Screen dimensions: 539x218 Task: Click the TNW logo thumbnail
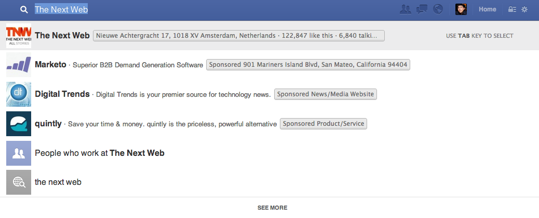(x=19, y=36)
